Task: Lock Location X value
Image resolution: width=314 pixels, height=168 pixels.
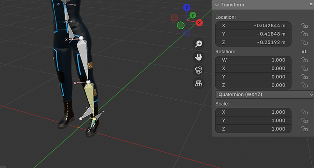Action: 304,25
